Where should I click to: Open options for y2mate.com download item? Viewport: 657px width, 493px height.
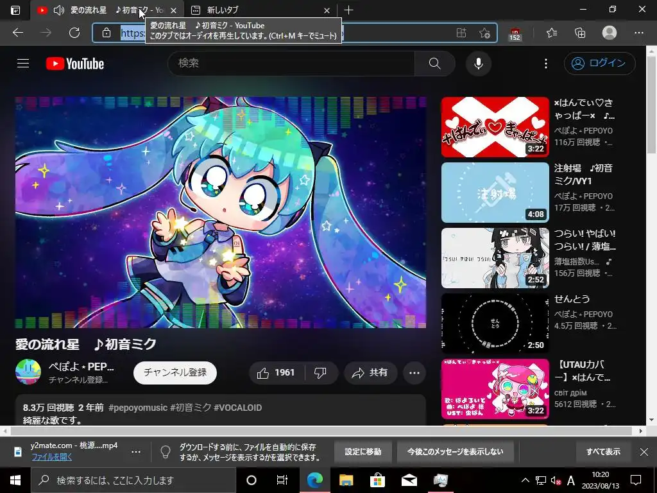pos(136,451)
